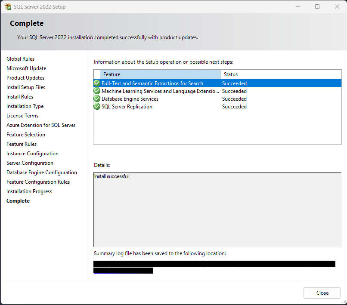Click the Azure Extension for SQL Server step
This screenshot has width=347, height=305.
coord(41,125)
